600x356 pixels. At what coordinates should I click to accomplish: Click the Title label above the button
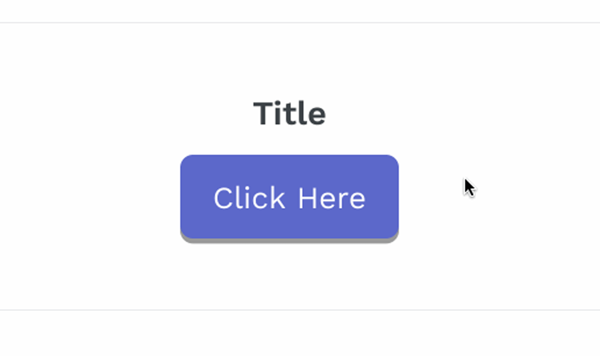click(290, 113)
